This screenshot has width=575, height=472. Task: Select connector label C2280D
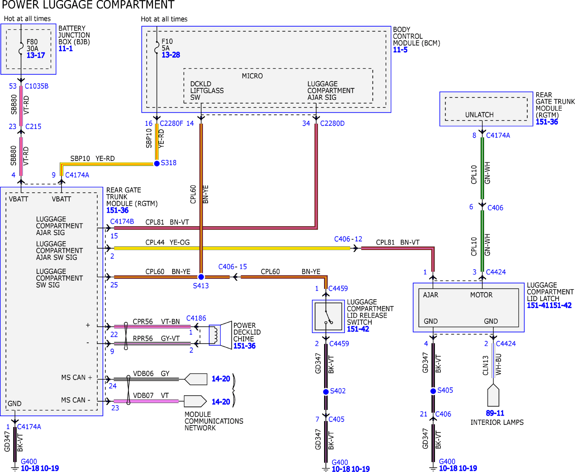tap(332, 123)
